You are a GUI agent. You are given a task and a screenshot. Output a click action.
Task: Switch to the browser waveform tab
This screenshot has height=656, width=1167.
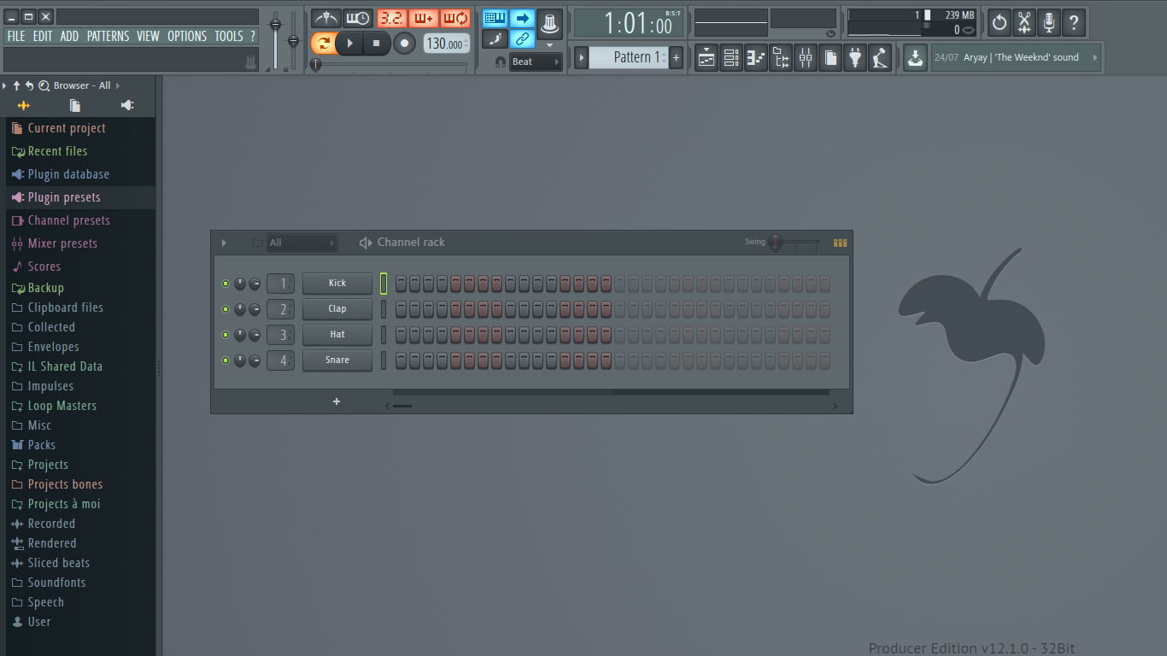23,105
